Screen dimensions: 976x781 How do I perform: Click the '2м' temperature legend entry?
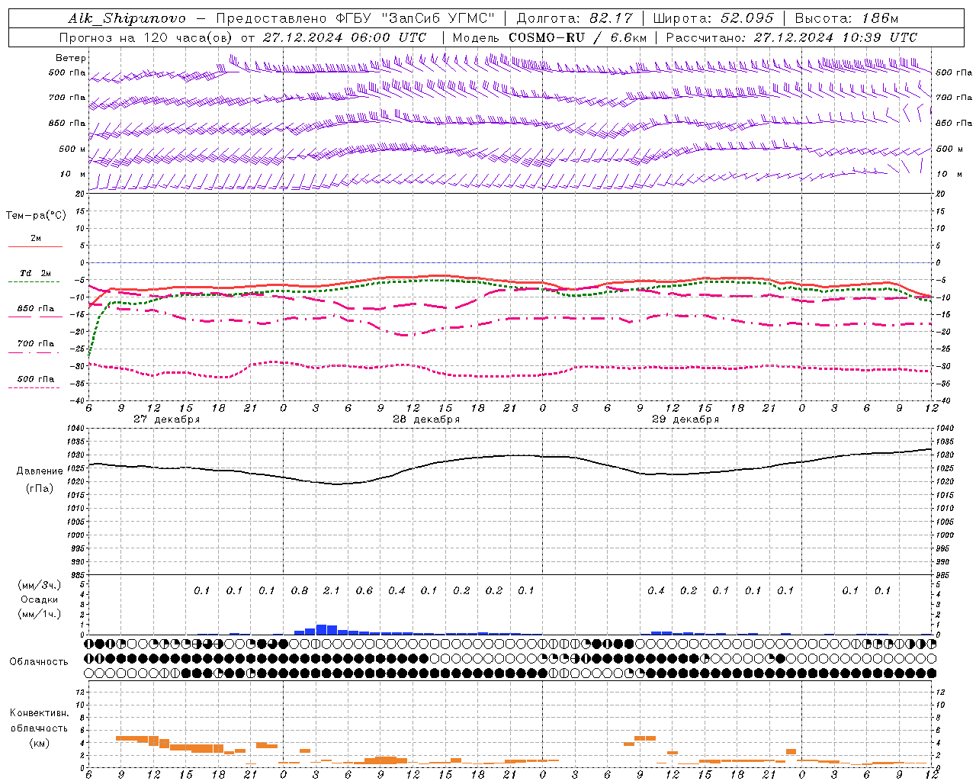coord(36,239)
